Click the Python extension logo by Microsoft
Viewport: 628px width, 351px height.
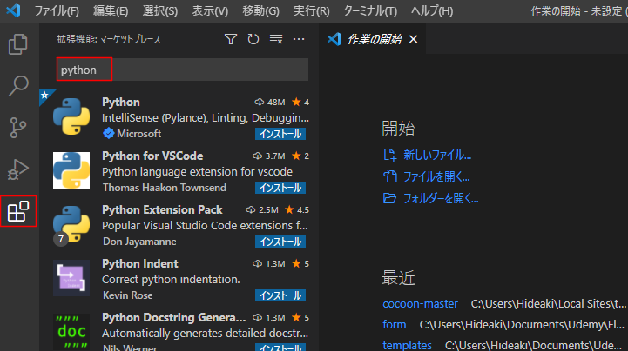pos(71,116)
